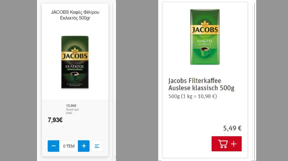Screen dimensions: 288x161
Task: Click the shopping cart icon in the red button
Action: pyautogui.click(x=223, y=144)
